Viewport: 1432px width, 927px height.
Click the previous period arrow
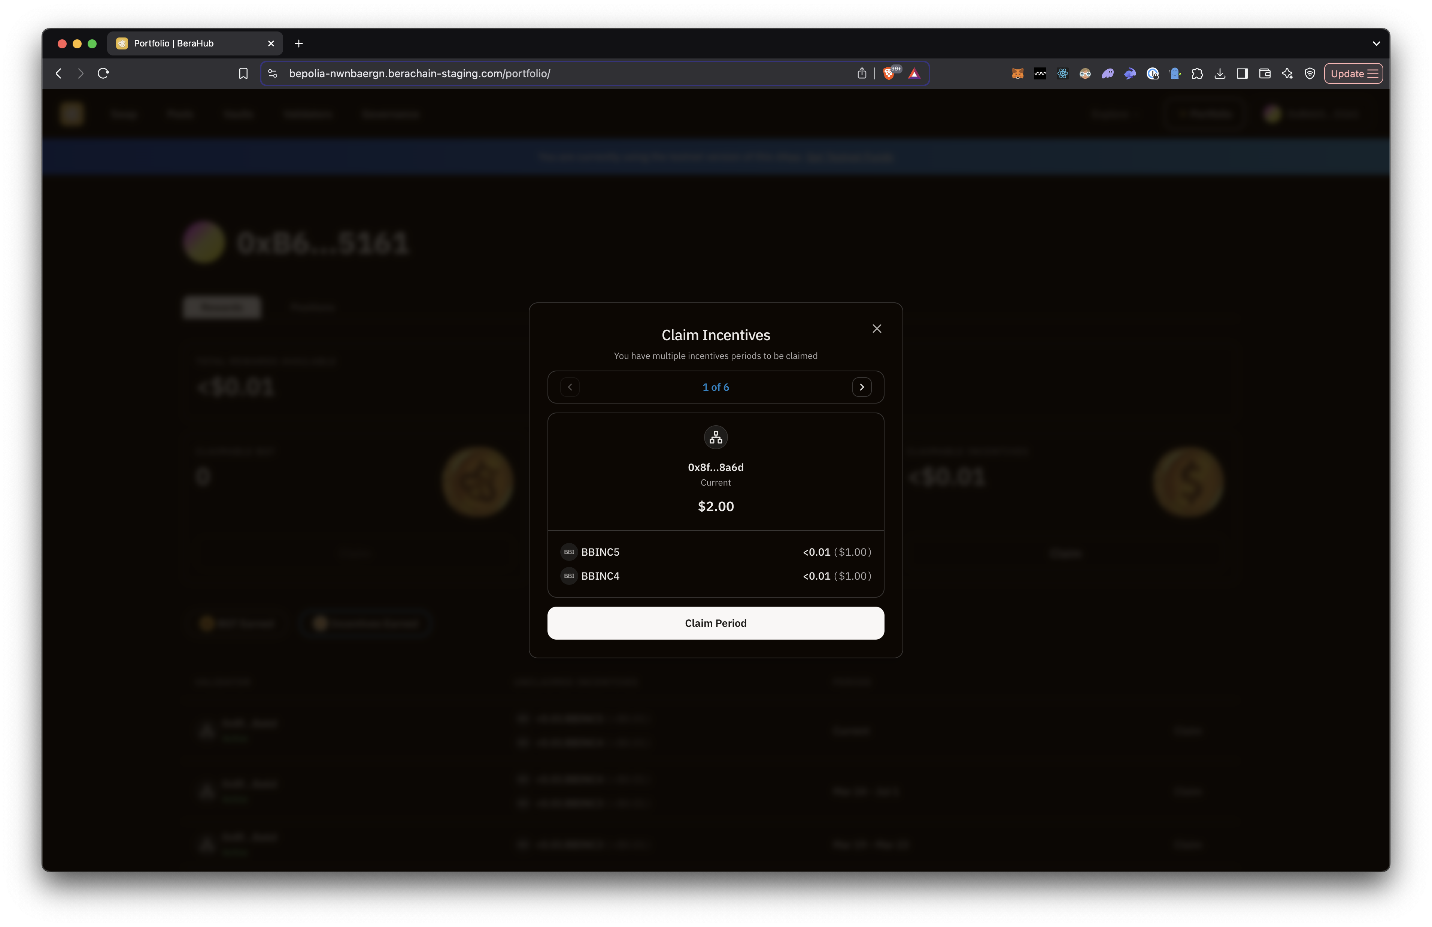(570, 387)
